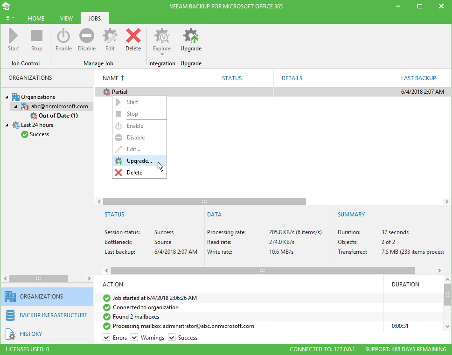The image size is (452, 355).
Task: Click the green check beside Connected to organization
Action: coord(107,307)
